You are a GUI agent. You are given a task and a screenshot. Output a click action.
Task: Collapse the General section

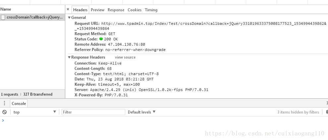tap(70, 18)
